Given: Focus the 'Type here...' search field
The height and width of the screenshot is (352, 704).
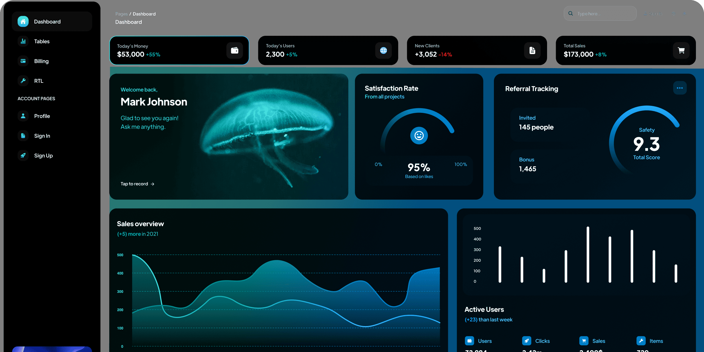Looking at the screenshot, I should 600,14.
